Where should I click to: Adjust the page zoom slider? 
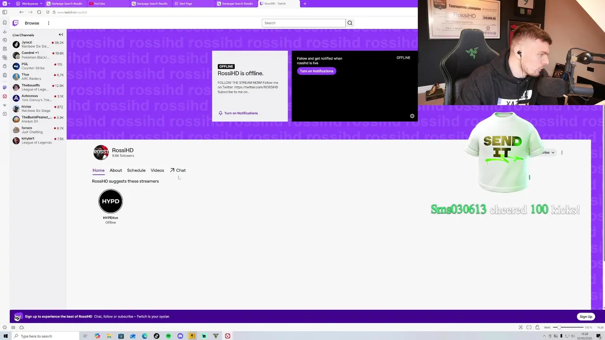[x=569, y=327]
